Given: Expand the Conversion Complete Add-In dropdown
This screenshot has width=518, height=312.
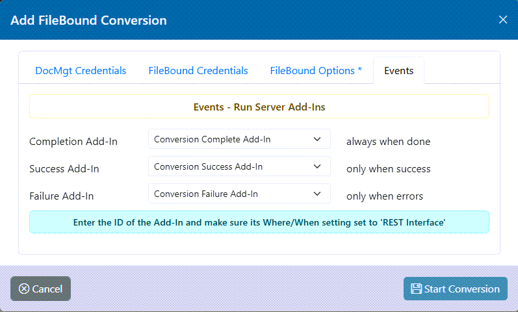Looking at the screenshot, I should coord(239,139).
